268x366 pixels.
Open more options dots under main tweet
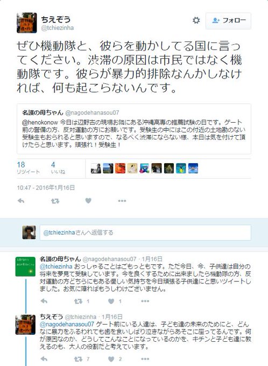point(122,201)
